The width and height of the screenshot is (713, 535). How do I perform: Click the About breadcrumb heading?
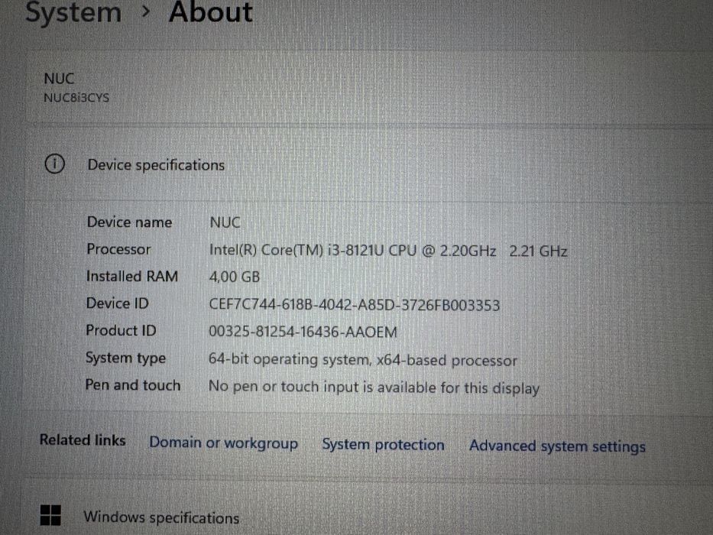[x=210, y=11]
